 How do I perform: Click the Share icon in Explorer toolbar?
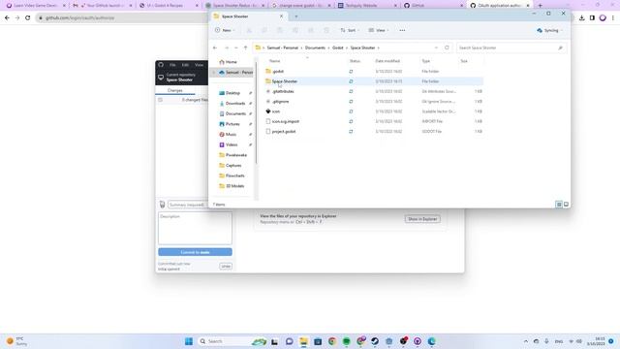[311, 30]
